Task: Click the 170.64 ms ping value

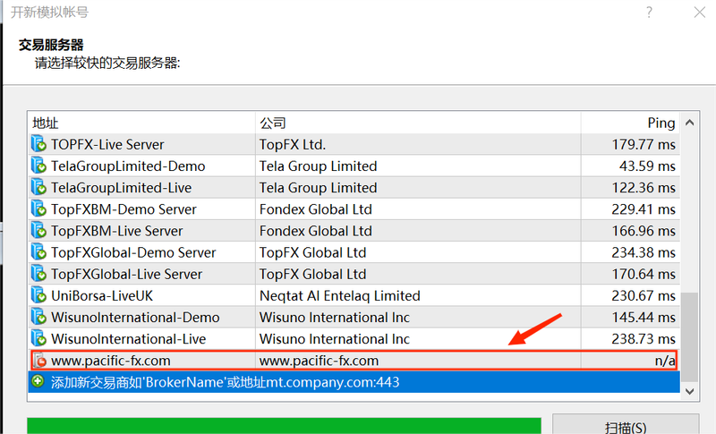Action: click(x=644, y=275)
